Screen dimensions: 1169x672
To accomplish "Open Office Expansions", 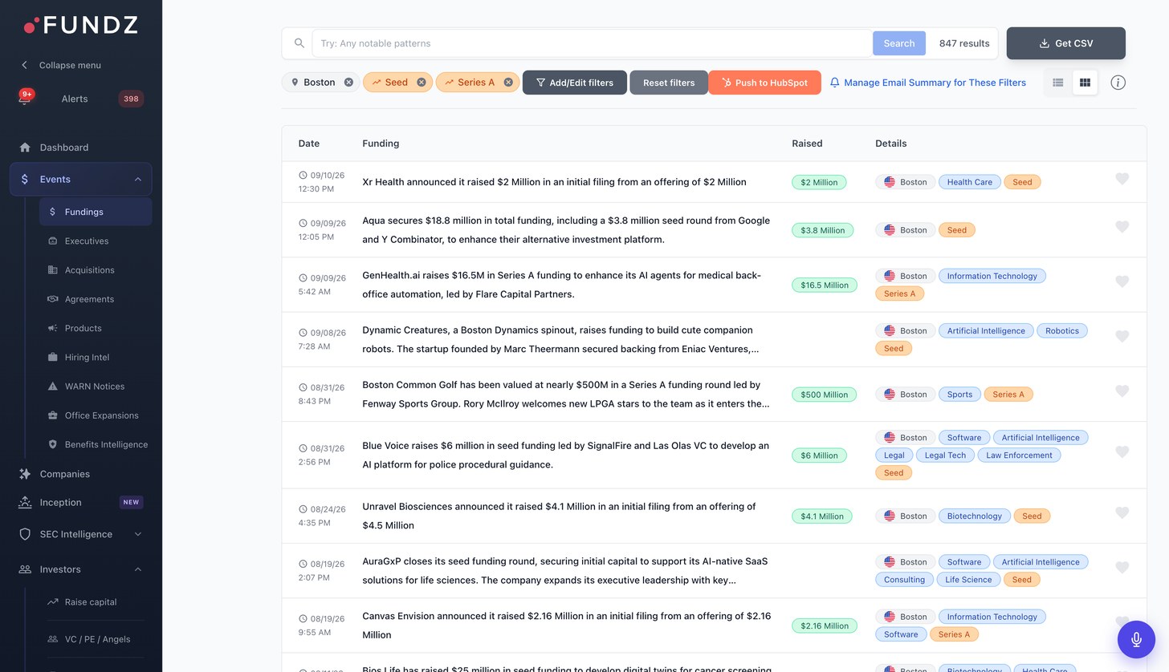I will coord(101,415).
